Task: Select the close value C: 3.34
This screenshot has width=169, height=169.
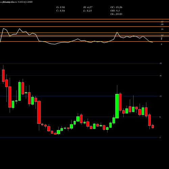Action: point(61,11)
